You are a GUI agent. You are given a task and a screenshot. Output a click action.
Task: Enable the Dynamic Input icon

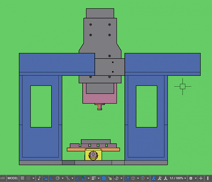pyautogui.click(x=45, y=178)
